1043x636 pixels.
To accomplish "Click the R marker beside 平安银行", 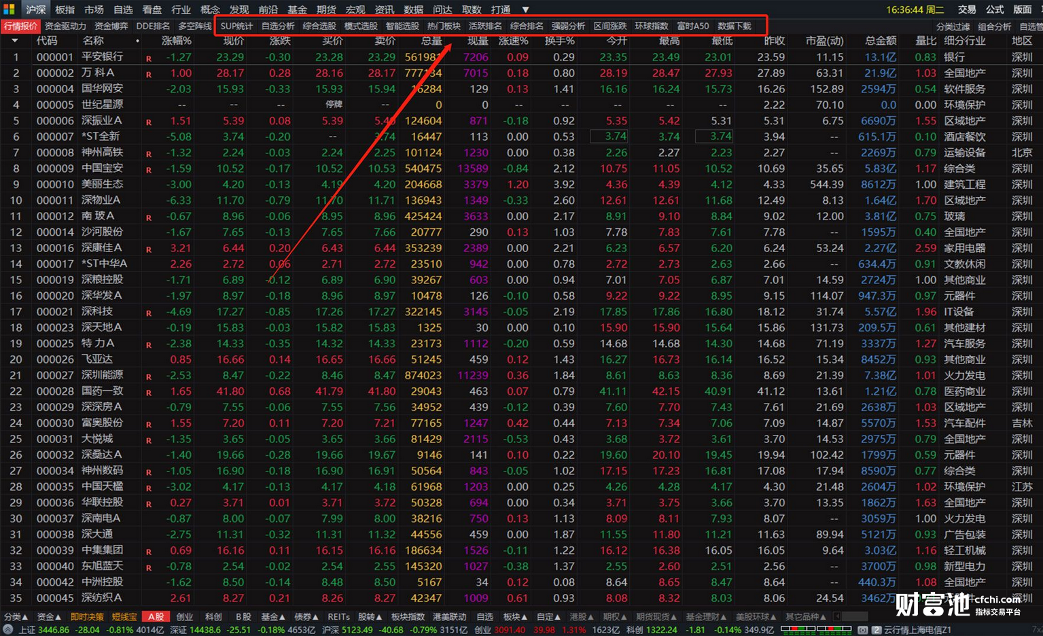I will (x=149, y=59).
